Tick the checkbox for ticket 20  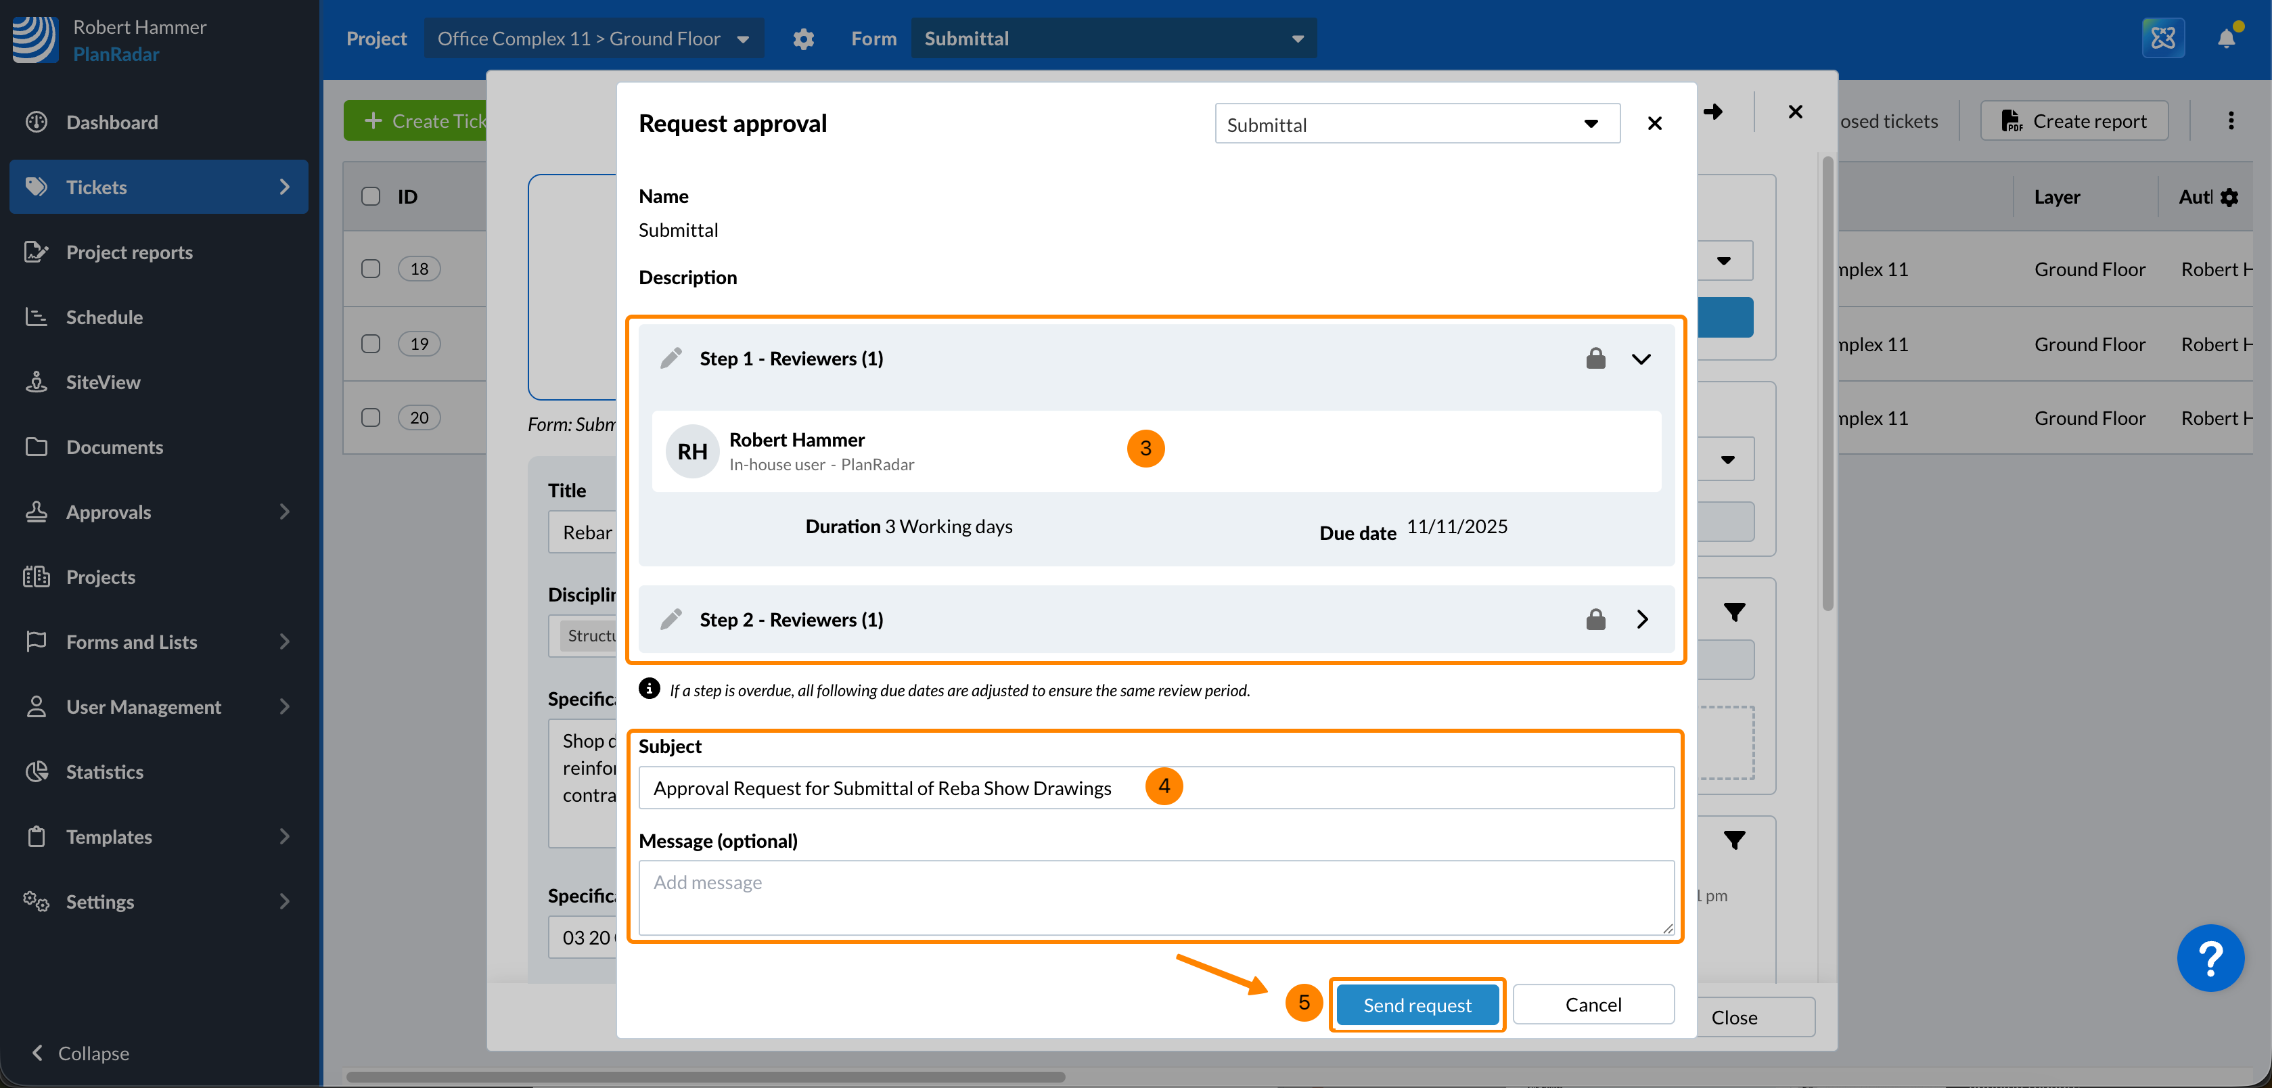pos(371,417)
